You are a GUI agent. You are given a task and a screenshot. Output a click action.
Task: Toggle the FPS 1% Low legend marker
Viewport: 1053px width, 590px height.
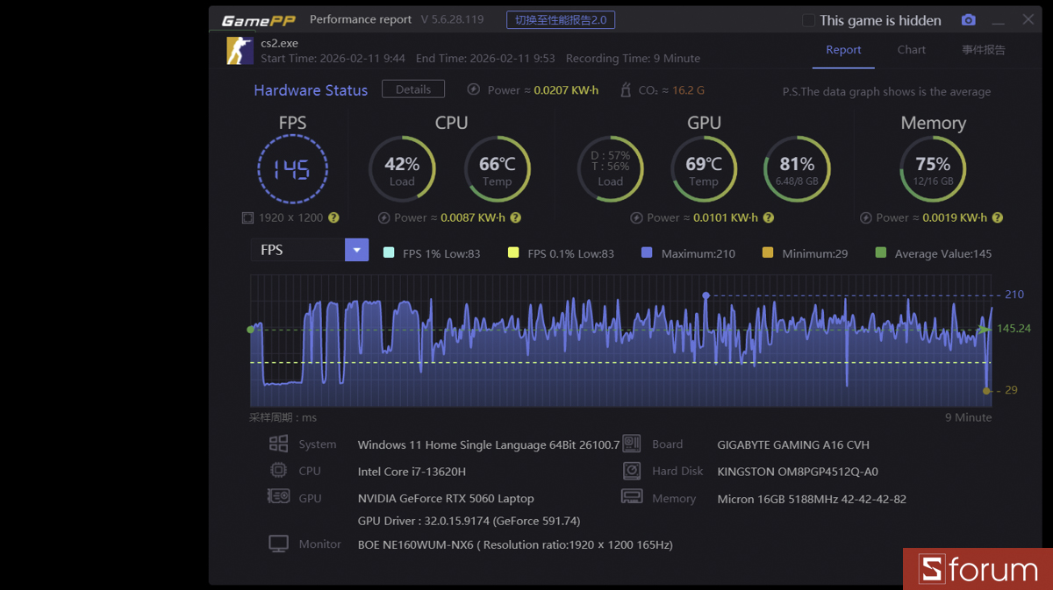click(x=390, y=252)
